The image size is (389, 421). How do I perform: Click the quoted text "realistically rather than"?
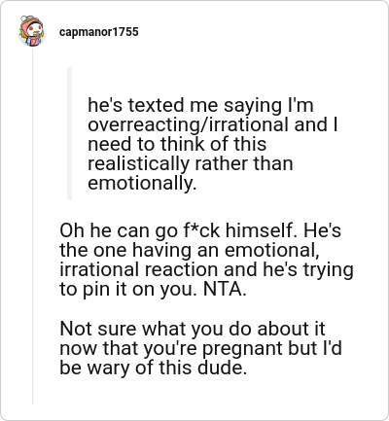click(191, 163)
